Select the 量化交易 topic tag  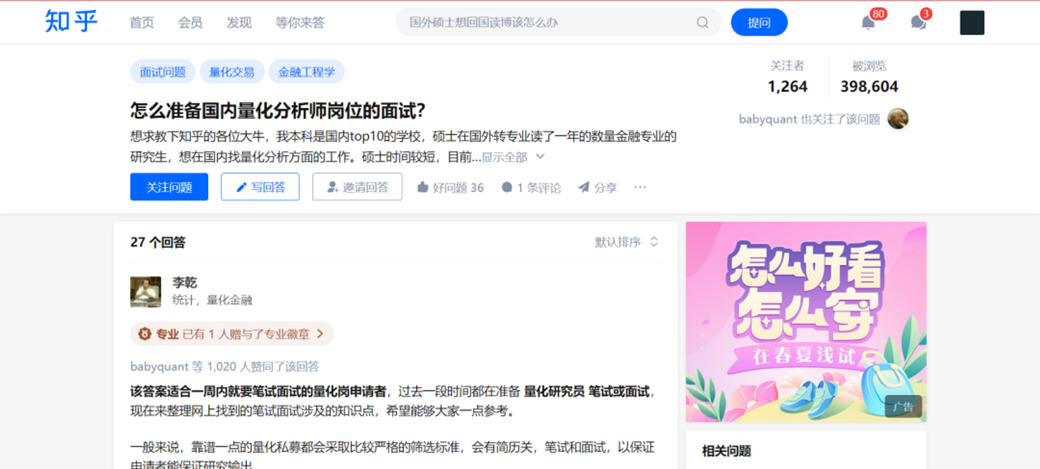coord(232,72)
